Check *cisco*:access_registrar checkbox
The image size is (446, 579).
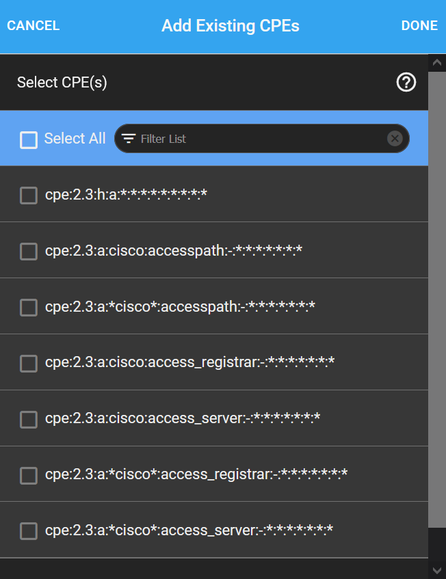point(29,475)
